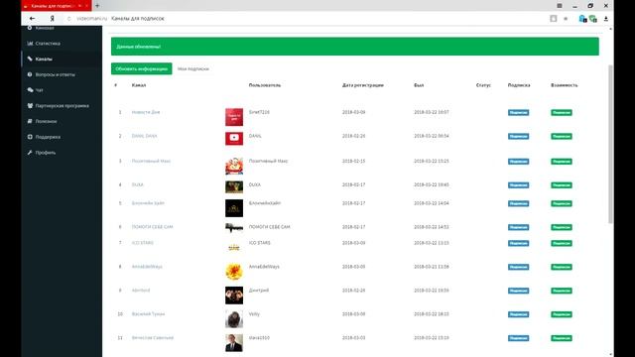Click the Пользователь column header

[265, 85]
